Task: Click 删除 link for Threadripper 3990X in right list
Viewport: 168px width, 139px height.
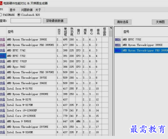Action: click(x=118, y=45)
